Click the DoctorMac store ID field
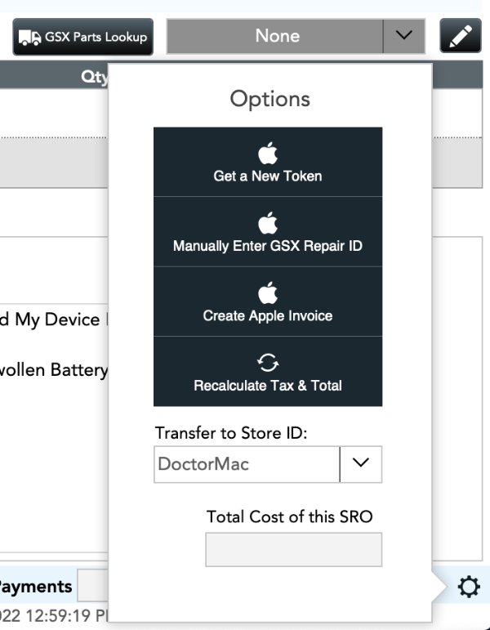 pyautogui.click(x=246, y=464)
